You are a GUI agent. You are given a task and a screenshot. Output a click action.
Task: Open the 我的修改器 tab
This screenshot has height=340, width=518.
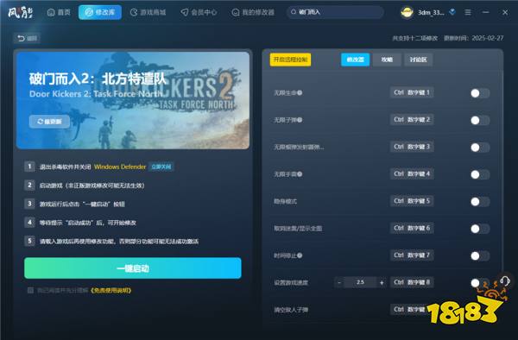pyautogui.click(x=253, y=12)
